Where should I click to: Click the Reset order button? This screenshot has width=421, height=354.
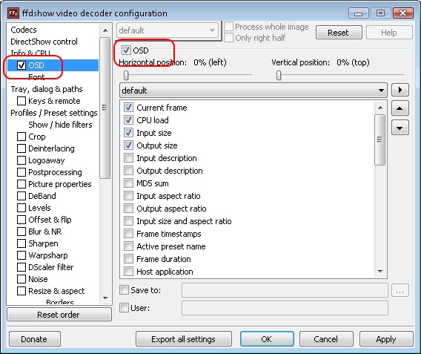point(59,315)
